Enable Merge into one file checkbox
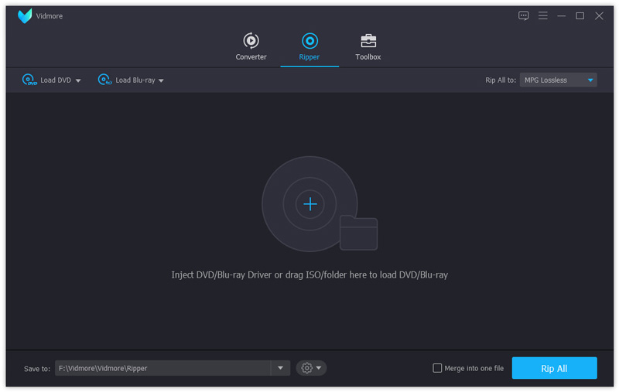619x392 pixels. pyautogui.click(x=437, y=368)
